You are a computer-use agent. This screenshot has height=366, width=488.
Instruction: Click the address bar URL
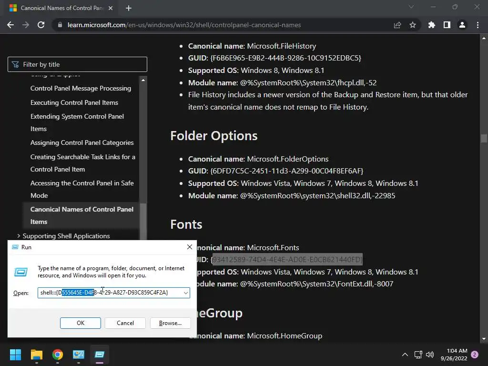coord(184,25)
